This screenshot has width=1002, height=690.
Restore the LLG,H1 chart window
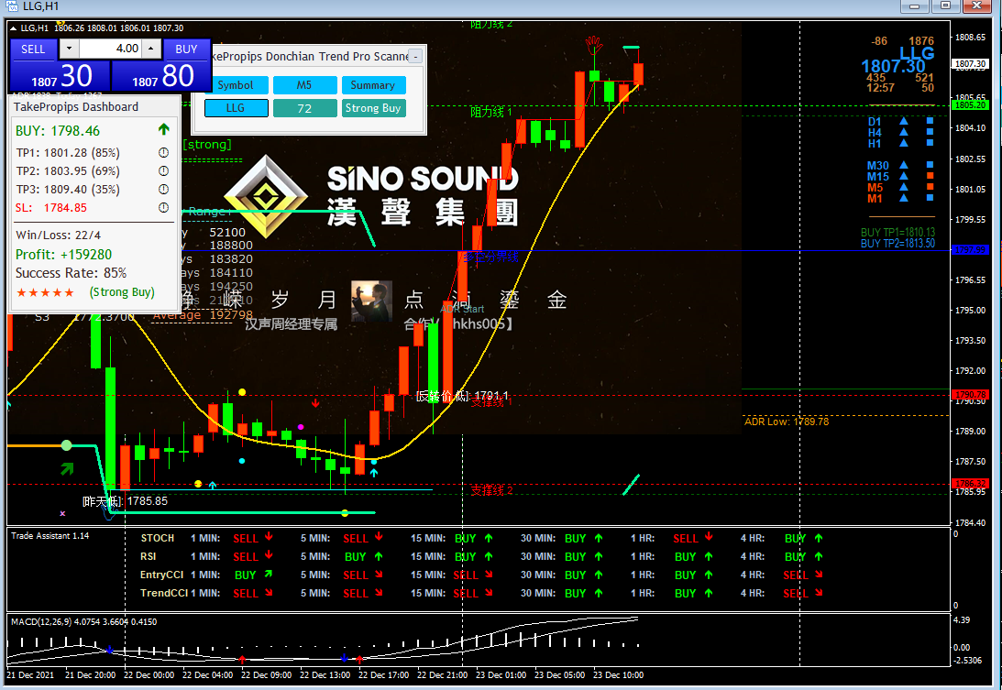click(946, 5)
